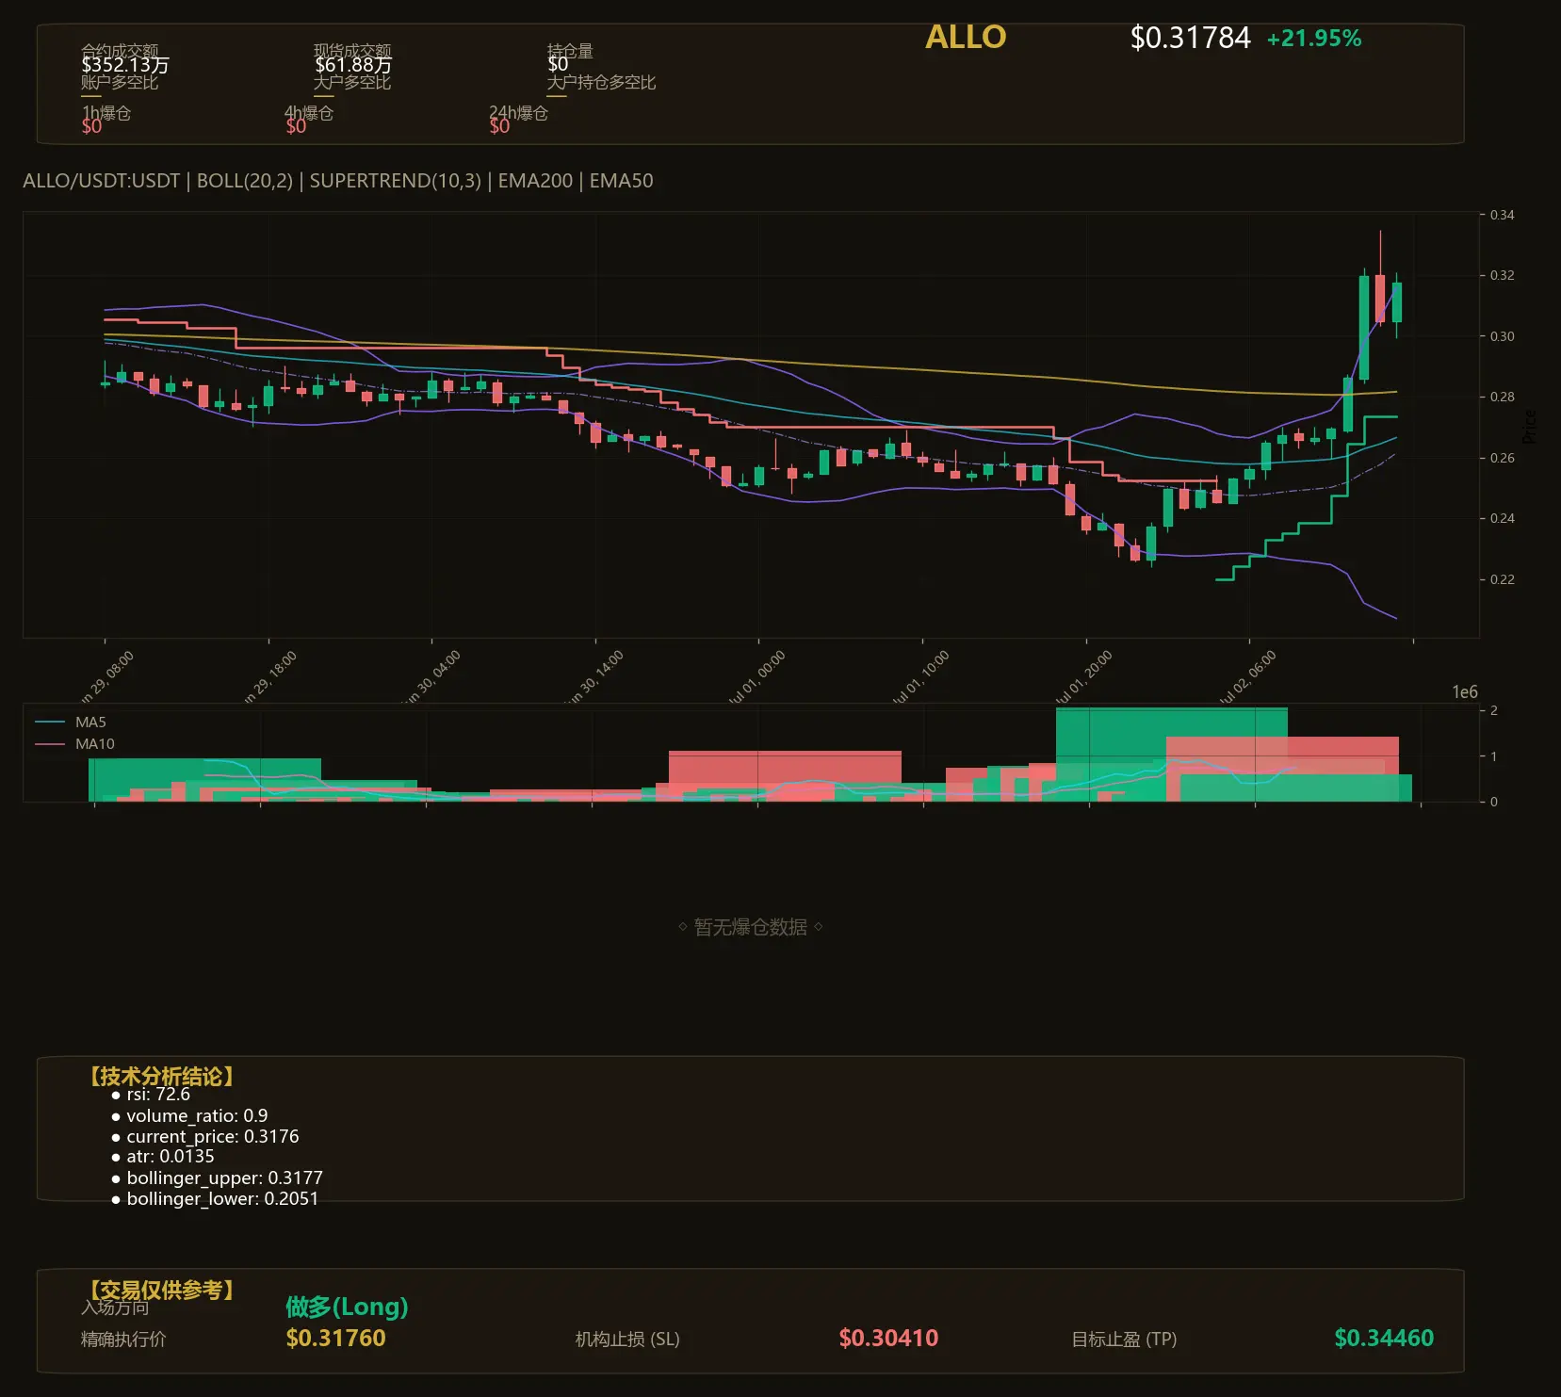This screenshot has width=1561, height=1397.
Task: Click the 做多(Long) direction text
Action: [347, 1307]
